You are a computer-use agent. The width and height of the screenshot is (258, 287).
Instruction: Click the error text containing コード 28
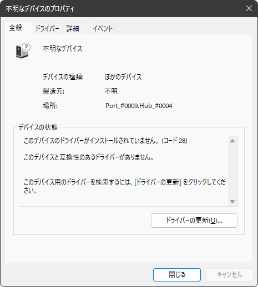[105, 141]
